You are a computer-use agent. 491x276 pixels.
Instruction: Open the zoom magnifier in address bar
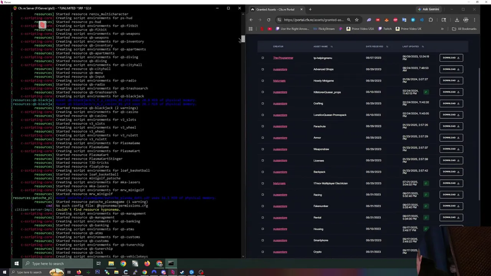click(349, 20)
